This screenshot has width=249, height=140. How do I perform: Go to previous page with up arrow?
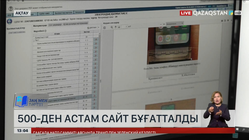(x=116, y=27)
